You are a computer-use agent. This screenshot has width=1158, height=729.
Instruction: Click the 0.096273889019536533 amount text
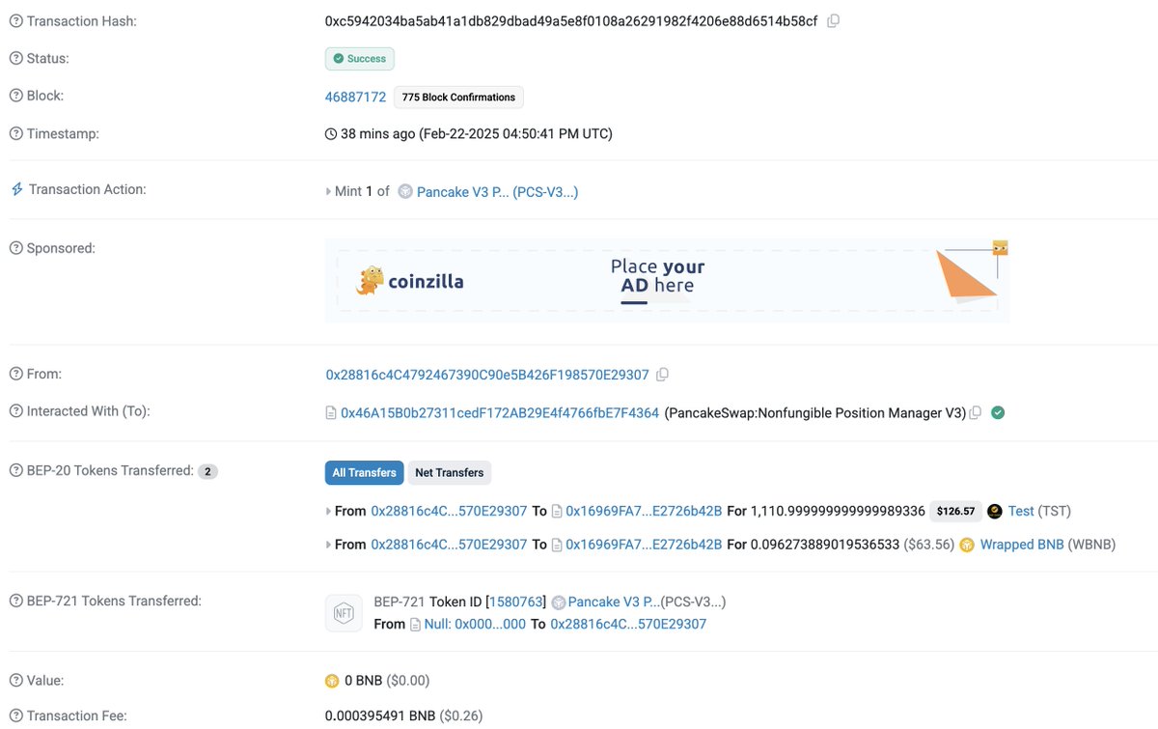(825, 545)
